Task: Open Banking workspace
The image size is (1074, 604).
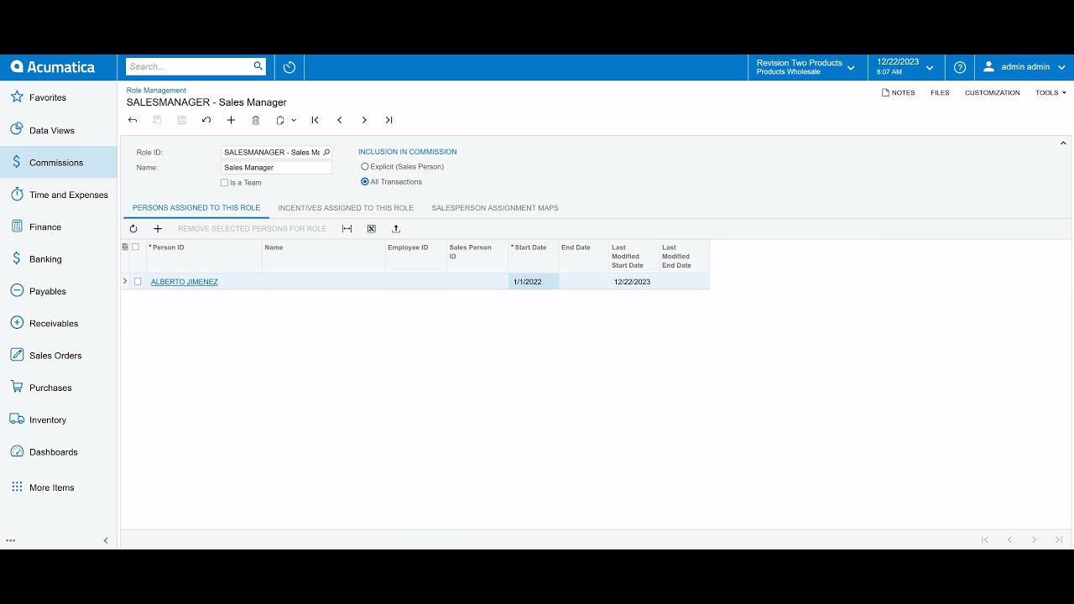Action: [x=45, y=259]
